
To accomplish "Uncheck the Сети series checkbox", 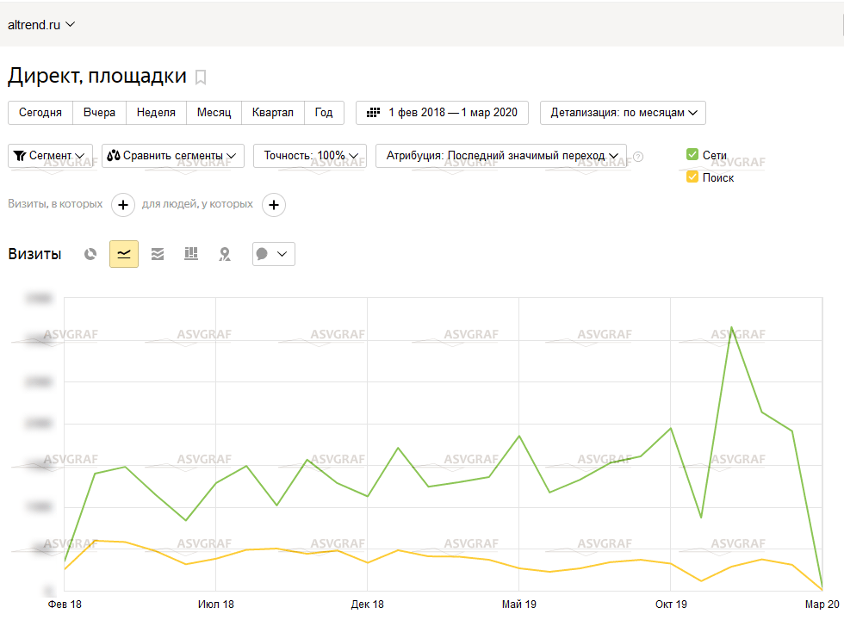I will click(x=692, y=154).
